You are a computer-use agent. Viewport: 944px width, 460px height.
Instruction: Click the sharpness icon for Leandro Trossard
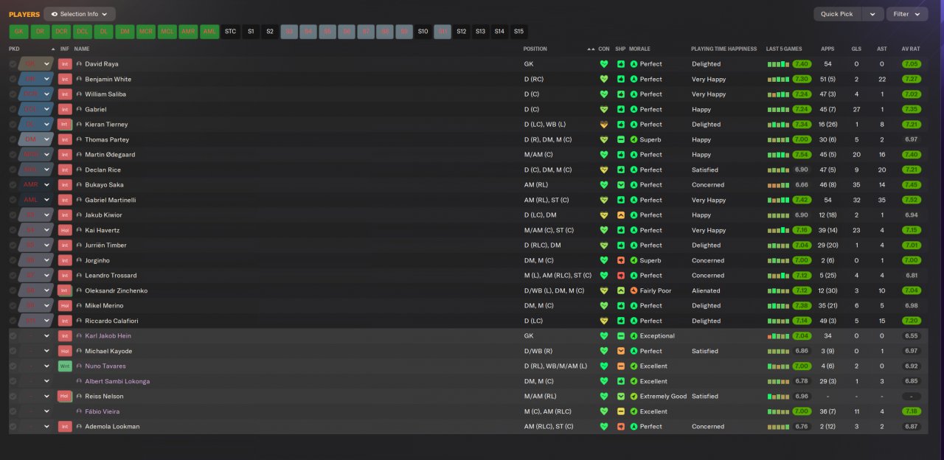(x=621, y=276)
